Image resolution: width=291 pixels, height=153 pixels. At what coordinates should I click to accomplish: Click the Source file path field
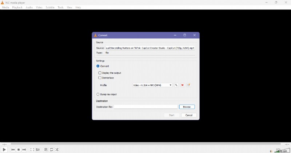tap(150, 48)
